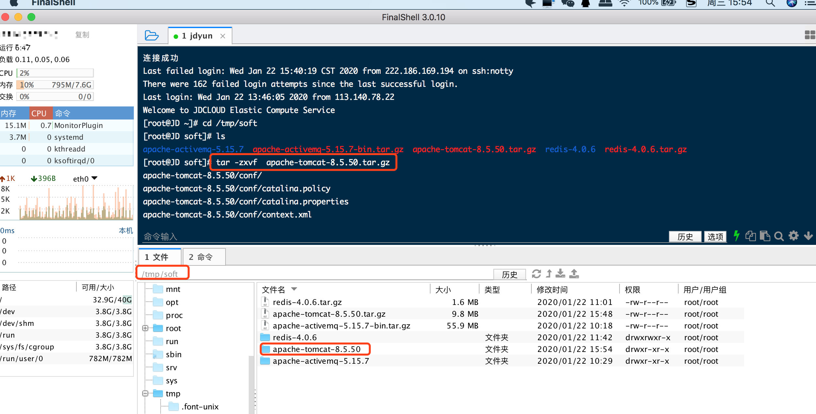Select the apache-tomcat-8.5.50 folder row
The image size is (816, 414).
coord(316,349)
